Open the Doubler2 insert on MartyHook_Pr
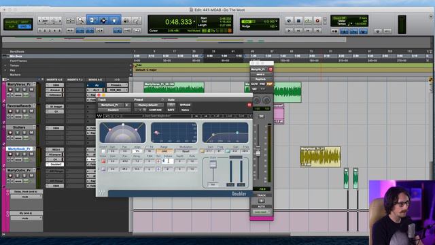 55,164
